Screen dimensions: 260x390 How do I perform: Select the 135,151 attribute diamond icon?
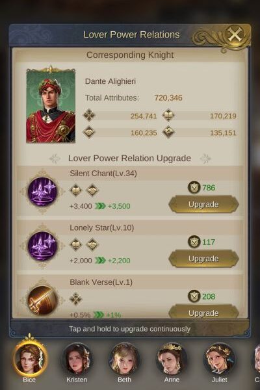click(x=168, y=132)
